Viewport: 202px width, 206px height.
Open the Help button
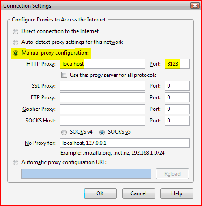tap(177, 193)
